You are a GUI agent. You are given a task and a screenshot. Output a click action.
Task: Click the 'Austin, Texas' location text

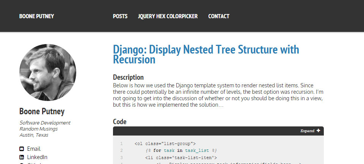[34, 135]
